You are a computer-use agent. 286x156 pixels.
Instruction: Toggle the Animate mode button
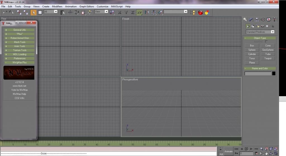[x=228, y=151]
